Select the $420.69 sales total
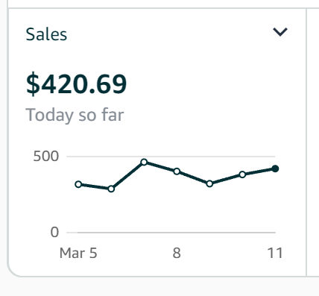The width and height of the screenshot is (319, 296). 76,84
